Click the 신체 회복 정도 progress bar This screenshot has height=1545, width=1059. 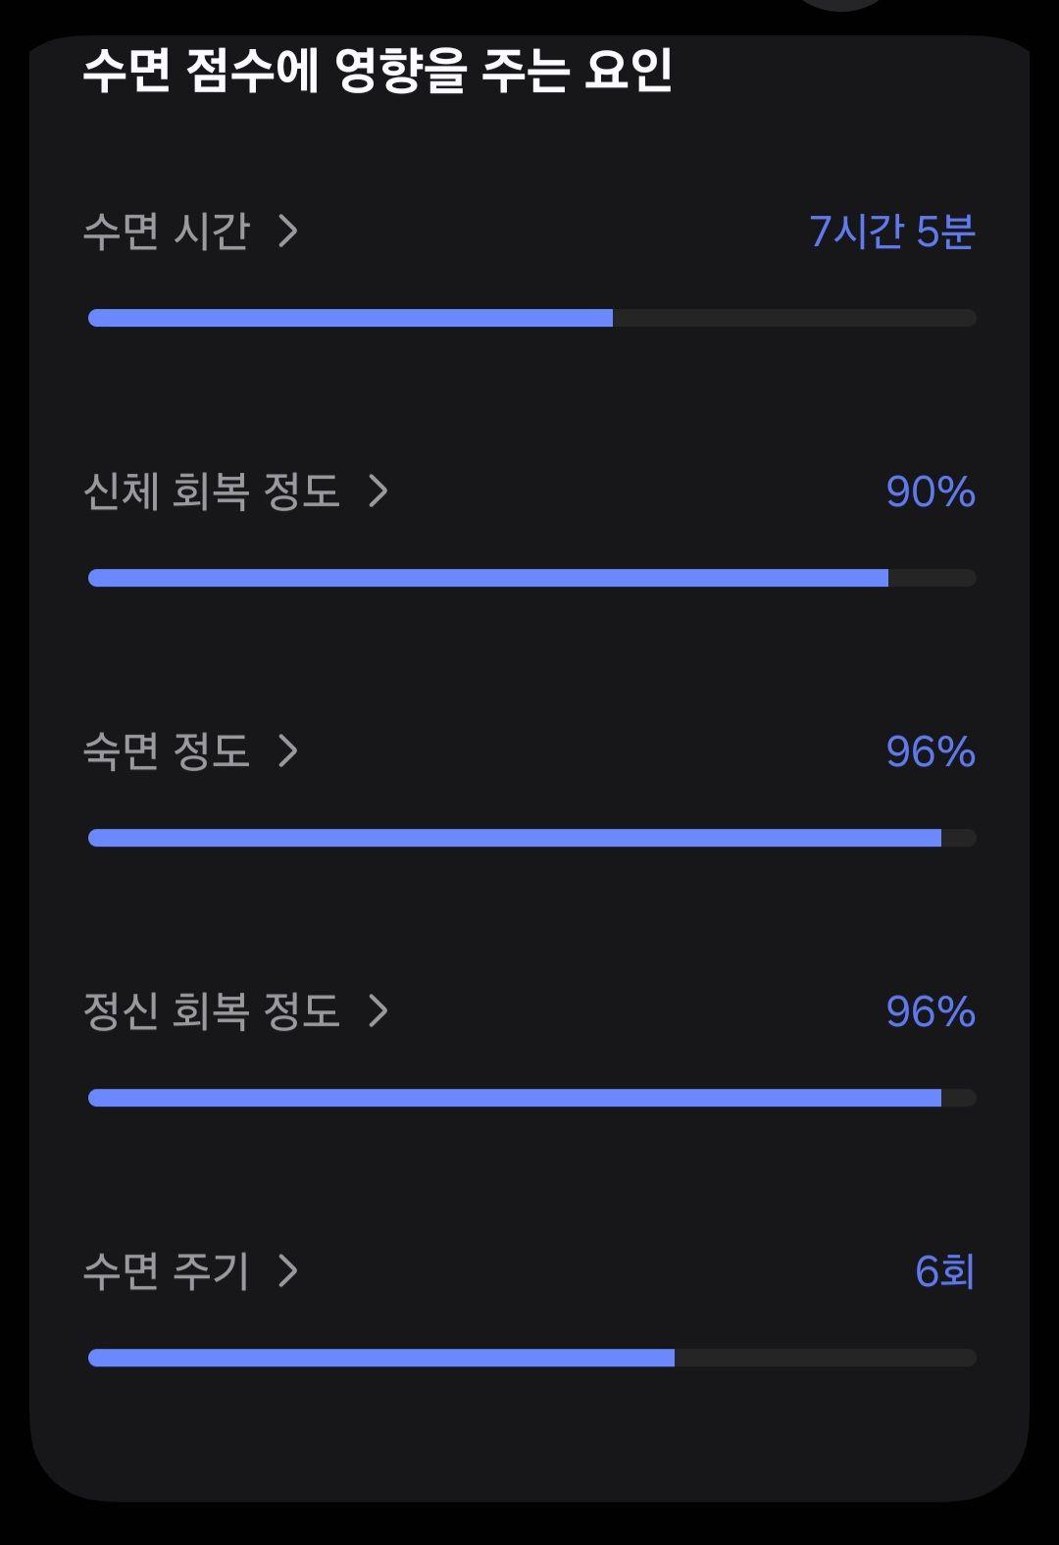point(532,578)
